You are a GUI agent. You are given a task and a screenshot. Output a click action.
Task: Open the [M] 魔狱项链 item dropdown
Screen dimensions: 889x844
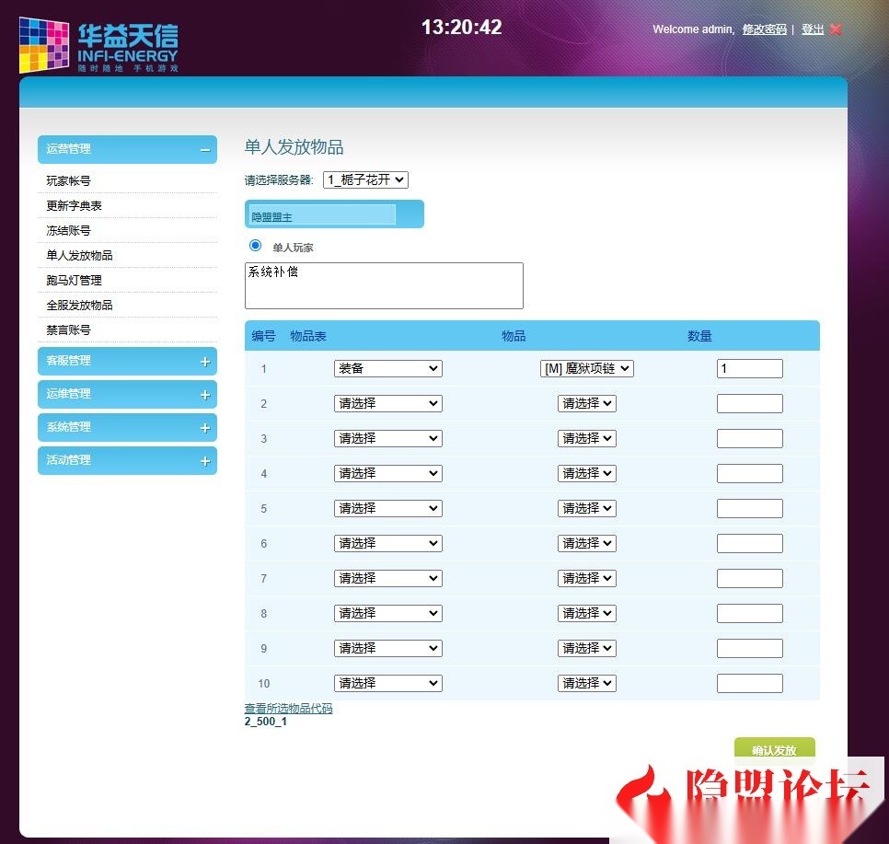[586, 369]
